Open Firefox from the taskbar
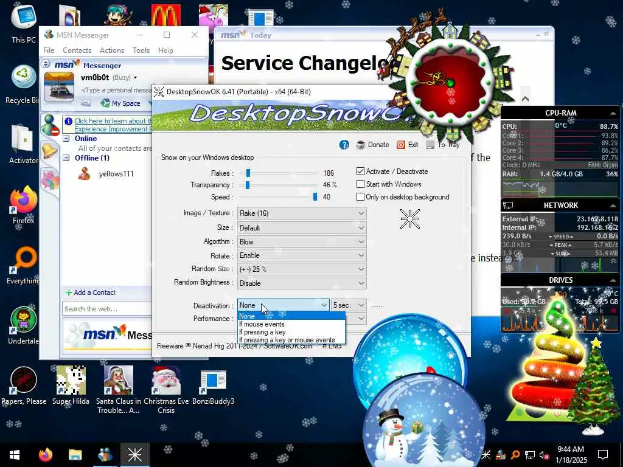The height and width of the screenshot is (467, 623). (45, 455)
